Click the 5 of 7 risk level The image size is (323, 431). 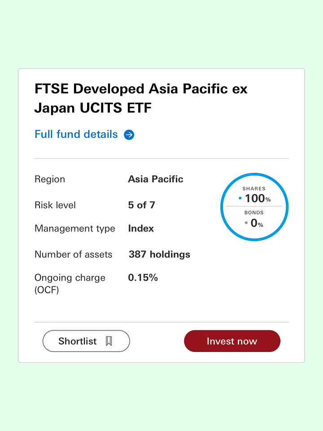[x=142, y=205]
